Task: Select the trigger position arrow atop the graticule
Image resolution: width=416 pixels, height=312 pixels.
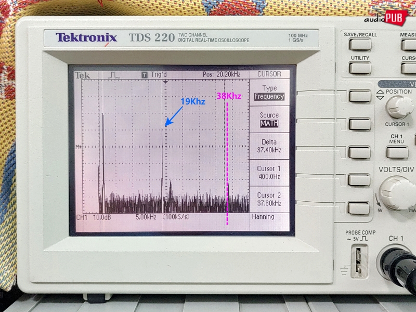Action: pos(165,82)
